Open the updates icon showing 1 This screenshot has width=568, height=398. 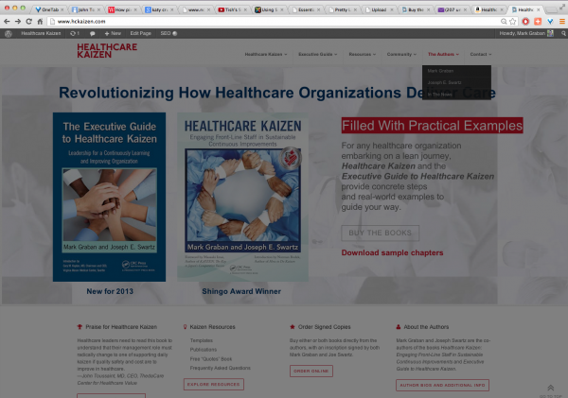(75, 33)
